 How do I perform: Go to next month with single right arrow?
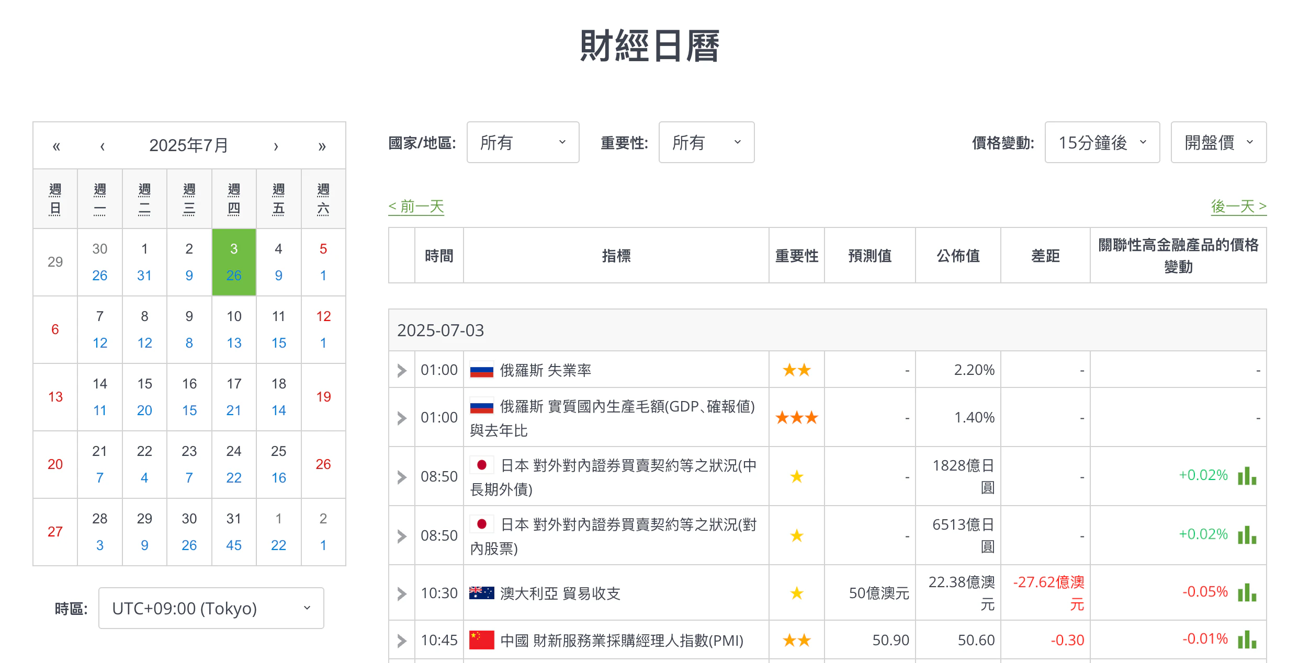click(276, 146)
